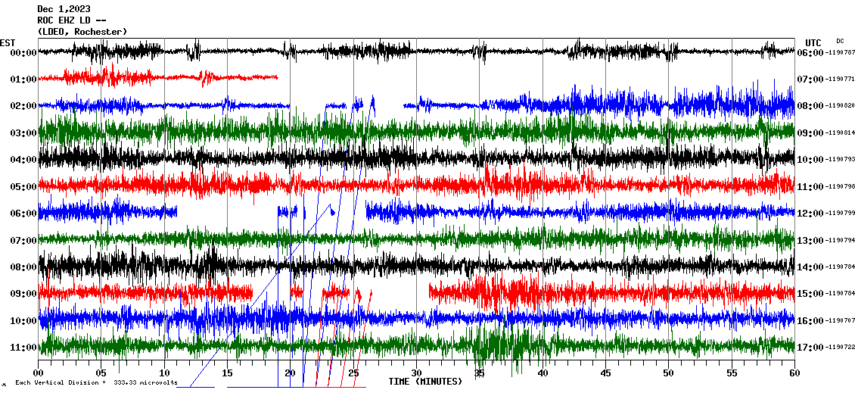Pick the 09:00 label in the EST column
Image resolution: width=855 pixels, height=393 pixels.
23,294
